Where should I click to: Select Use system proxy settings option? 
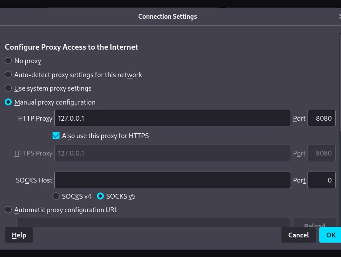point(8,88)
